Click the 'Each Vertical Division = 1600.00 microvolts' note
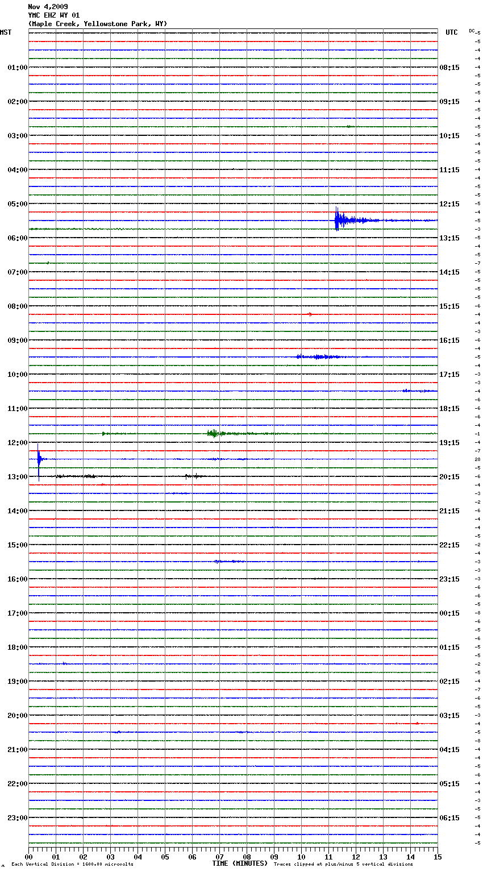The image size is (483, 872). [72, 865]
